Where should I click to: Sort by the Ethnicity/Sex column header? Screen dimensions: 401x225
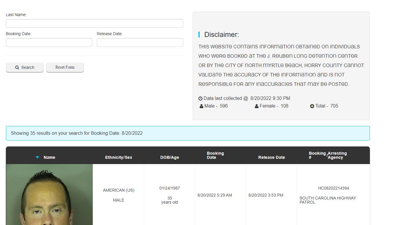[x=119, y=157]
